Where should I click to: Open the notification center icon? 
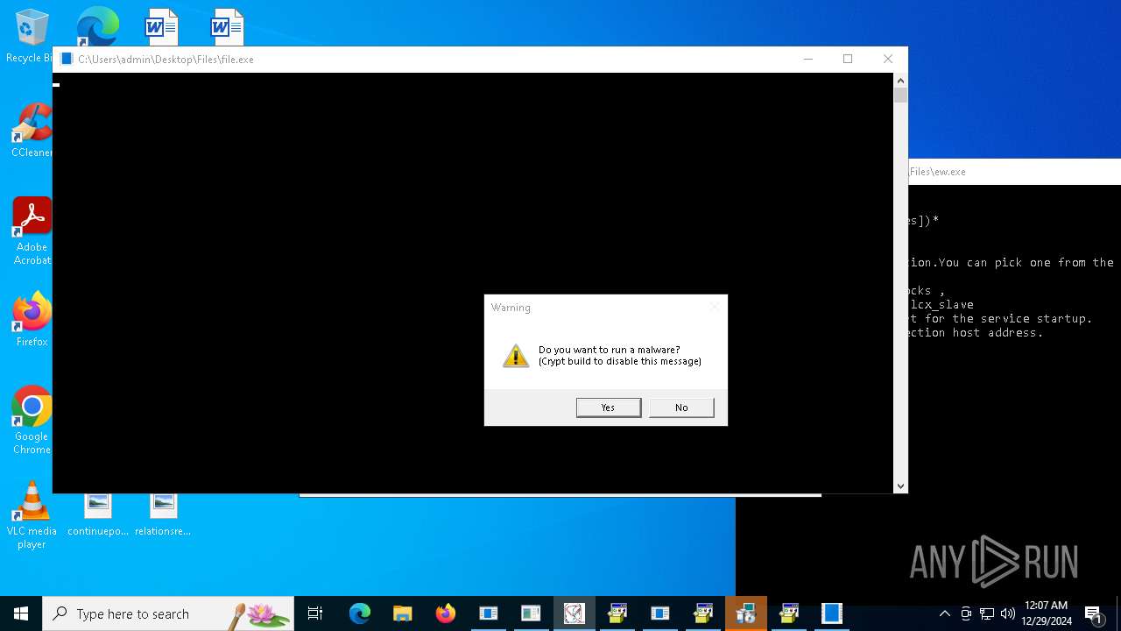click(x=1094, y=613)
